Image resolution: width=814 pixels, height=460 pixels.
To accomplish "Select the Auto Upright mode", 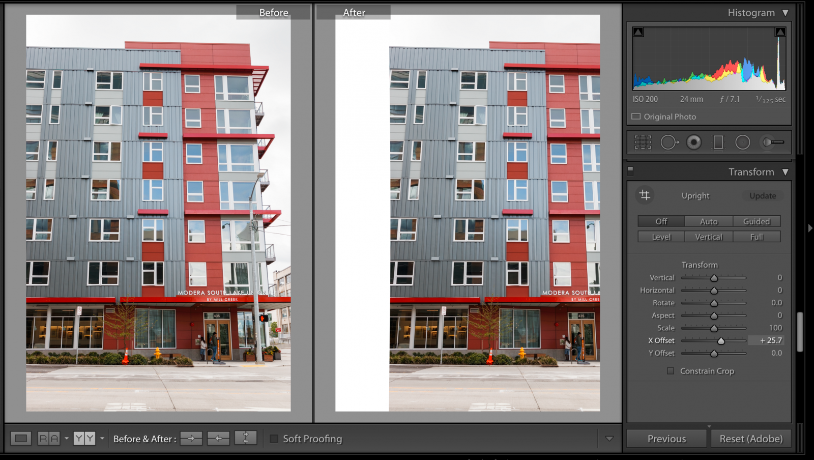I will tap(709, 221).
